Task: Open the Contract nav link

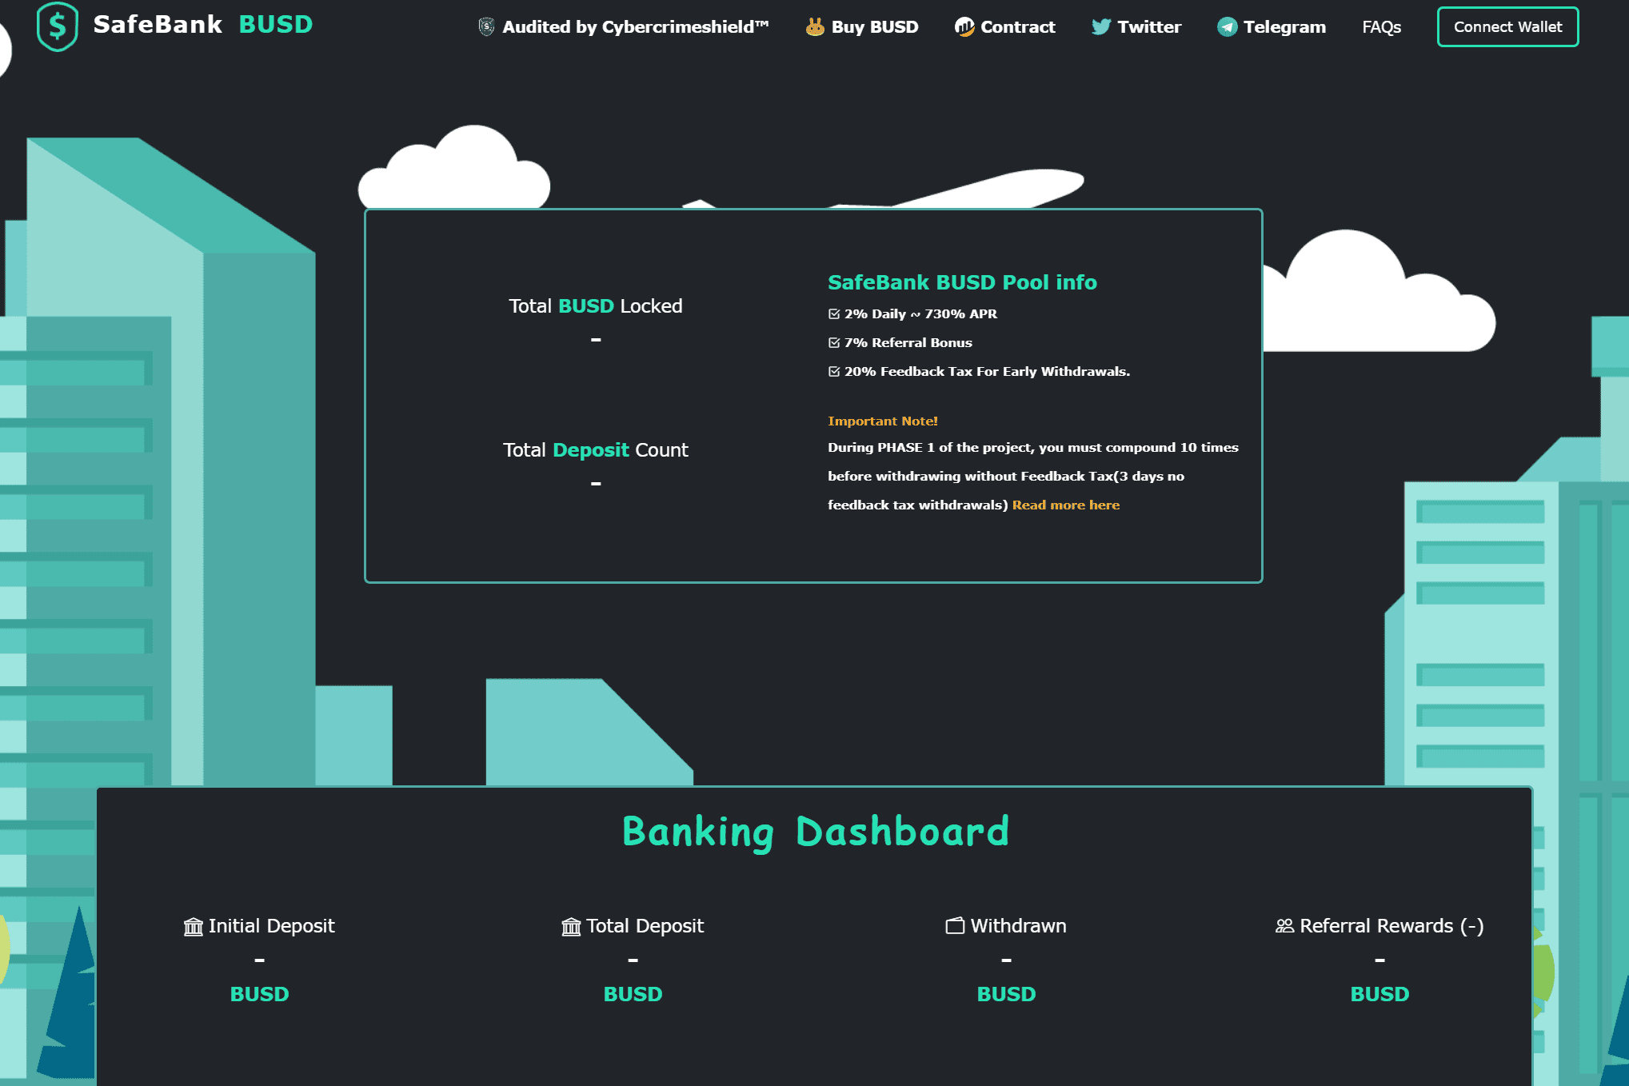Action: [1005, 26]
